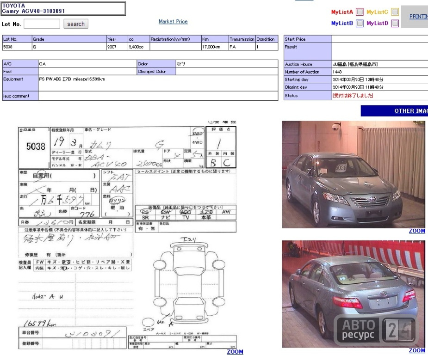Screen dimensions: 428x355
Task: Click the OA air conditioning value
Action: (x=87, y=63)
